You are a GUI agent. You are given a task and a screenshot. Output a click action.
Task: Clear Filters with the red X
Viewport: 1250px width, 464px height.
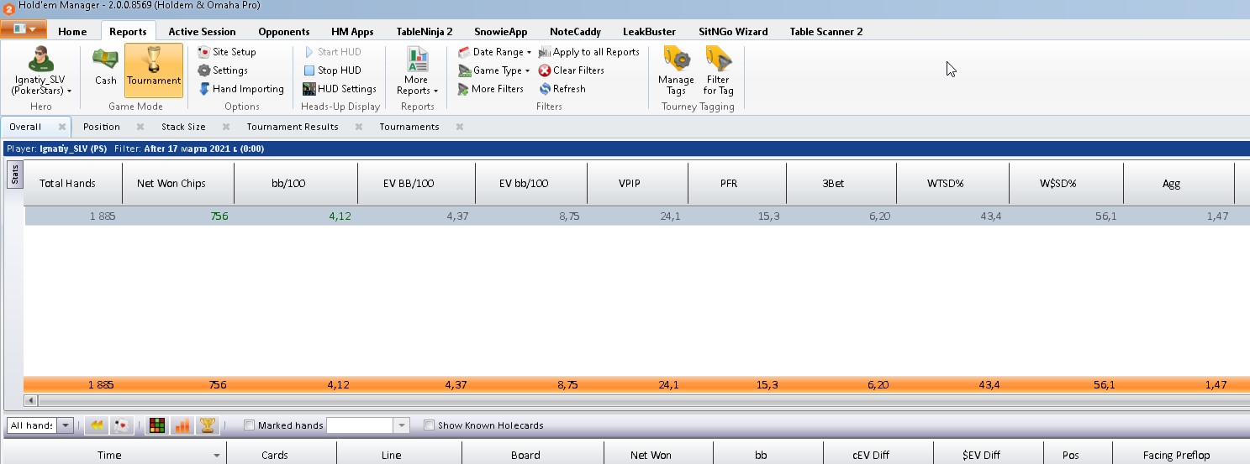572,70
